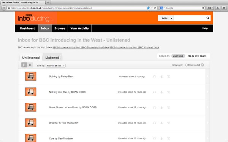This screenshot has height=142, width=228.
Task: Open the Help link
Action: 205,28
